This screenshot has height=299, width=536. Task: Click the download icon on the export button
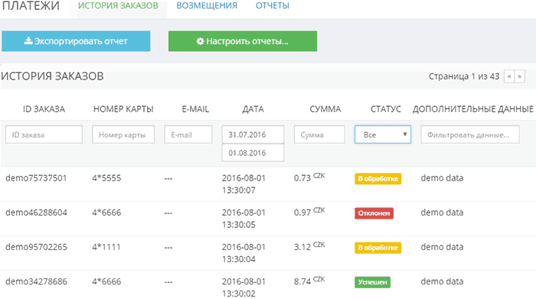point(28,41)
